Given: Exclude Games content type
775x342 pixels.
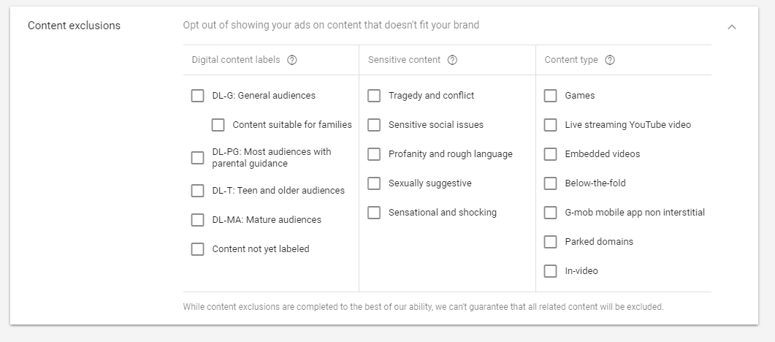Looking at the screenshot, I should click(x=551, y=96).
